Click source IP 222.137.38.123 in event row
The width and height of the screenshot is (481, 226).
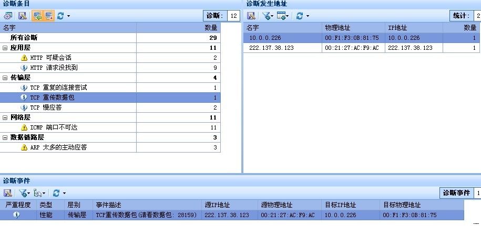click(x=227, y=215)
